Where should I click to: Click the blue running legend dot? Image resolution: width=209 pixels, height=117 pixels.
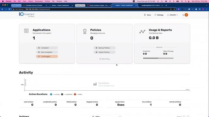pyautogui.click(x=51, y=94)
